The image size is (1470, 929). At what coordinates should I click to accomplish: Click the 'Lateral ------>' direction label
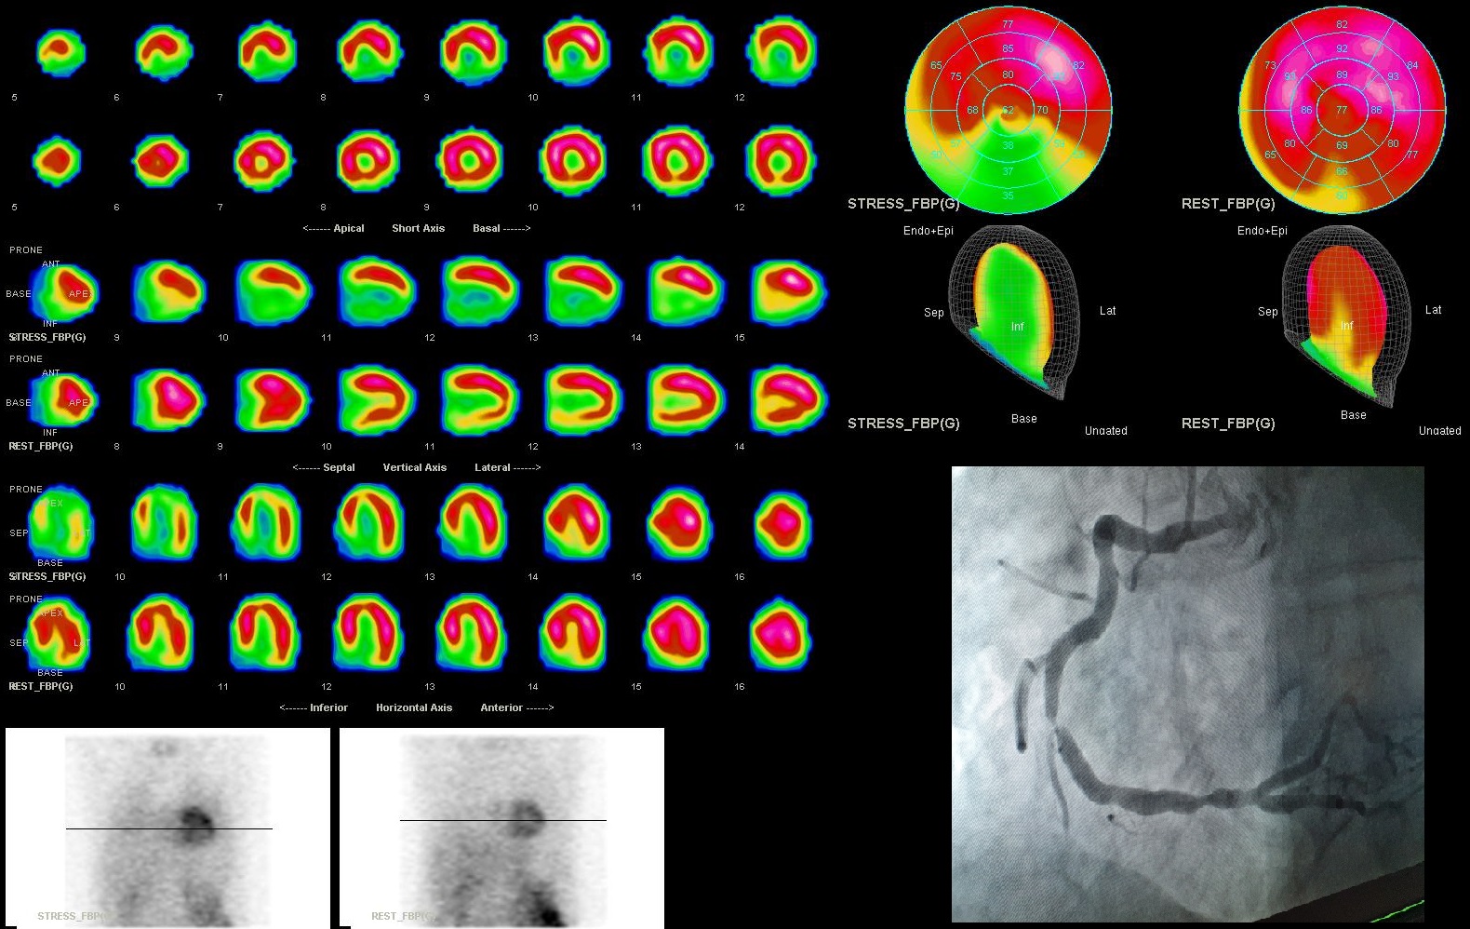pos(507,467)
